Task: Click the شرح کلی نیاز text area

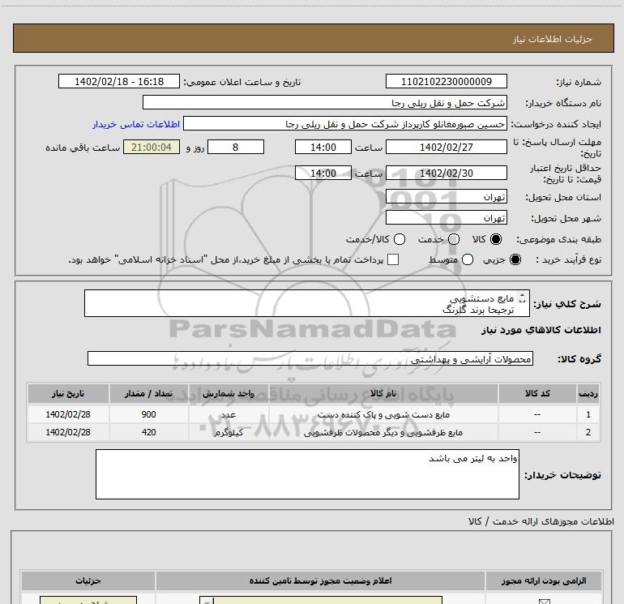Action: pyautogui.click(x=307, y=303)
